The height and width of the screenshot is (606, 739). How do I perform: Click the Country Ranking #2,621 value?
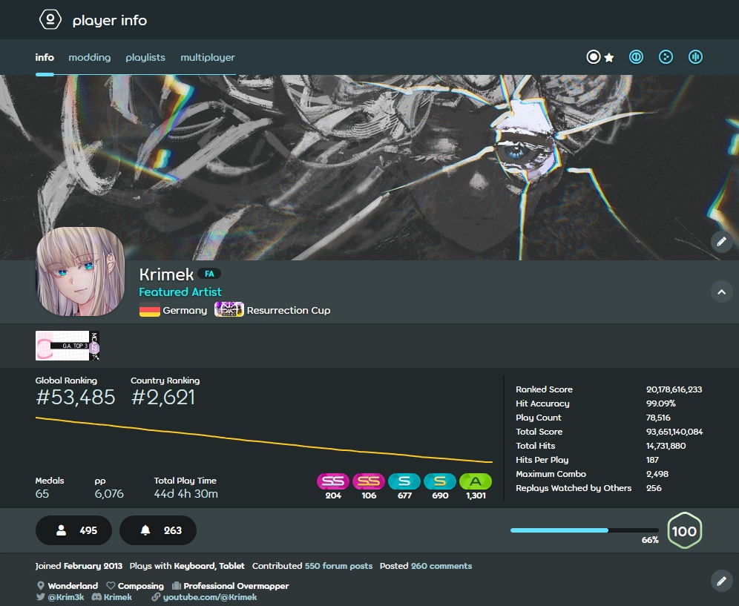coord(162,398)
